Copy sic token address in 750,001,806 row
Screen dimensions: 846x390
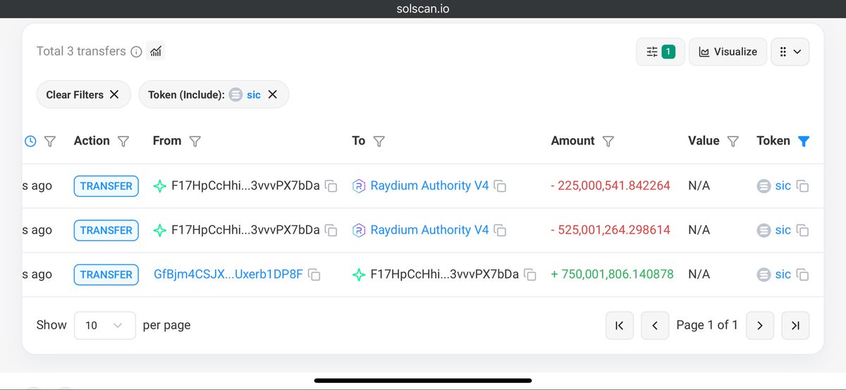click(x=802, y=275)
